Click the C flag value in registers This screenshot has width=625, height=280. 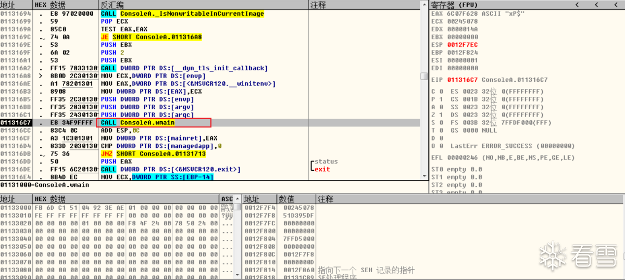point(440,92)
